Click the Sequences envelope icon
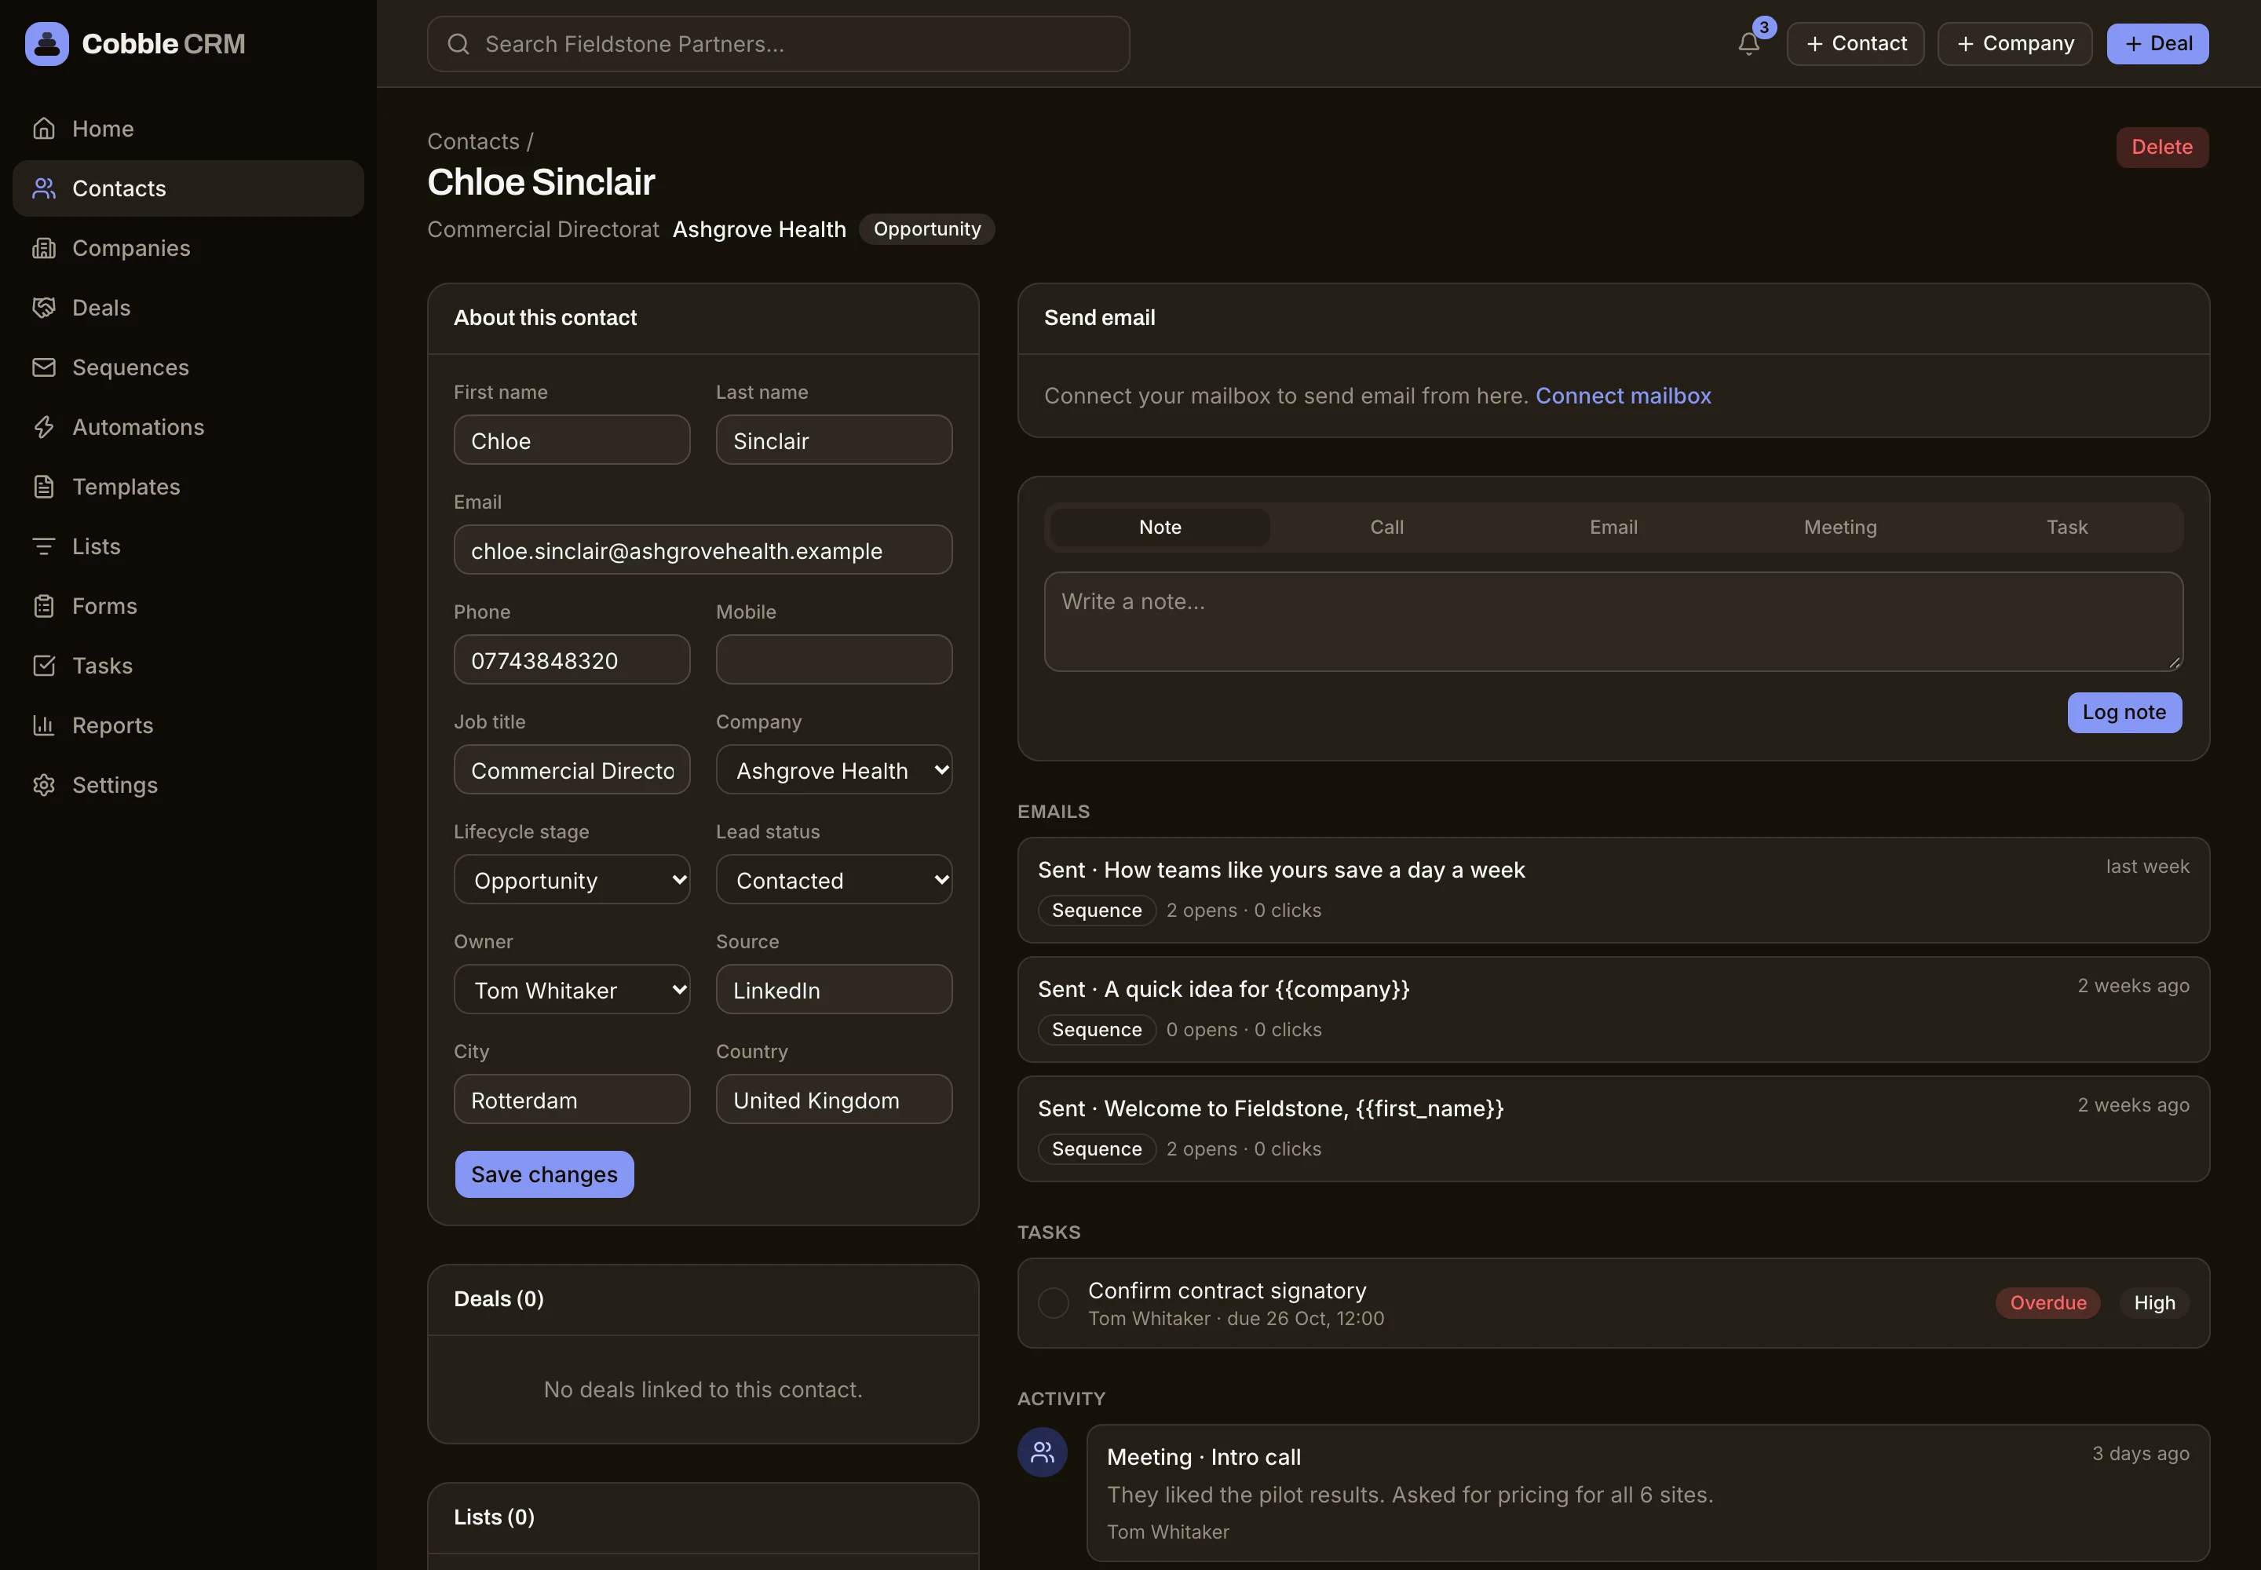Viewport: 2261px width, 1570px height. pos(43,367)
